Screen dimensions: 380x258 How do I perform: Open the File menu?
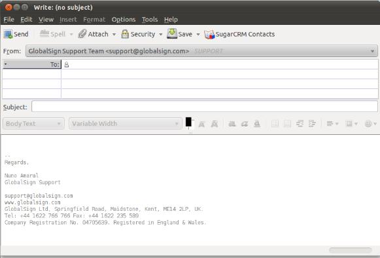tap(9, 20)
